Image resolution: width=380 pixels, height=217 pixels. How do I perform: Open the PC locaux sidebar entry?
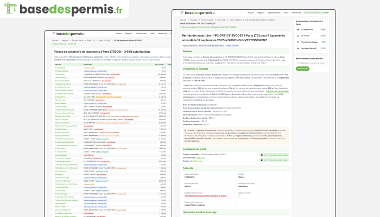(312, 36)
